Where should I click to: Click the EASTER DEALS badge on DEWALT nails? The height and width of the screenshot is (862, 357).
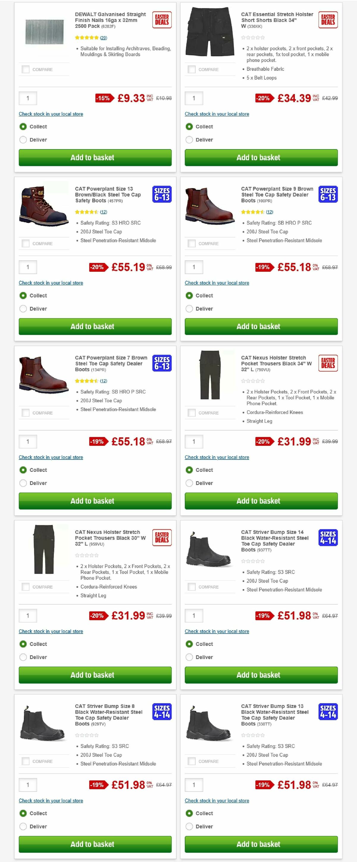162,19
